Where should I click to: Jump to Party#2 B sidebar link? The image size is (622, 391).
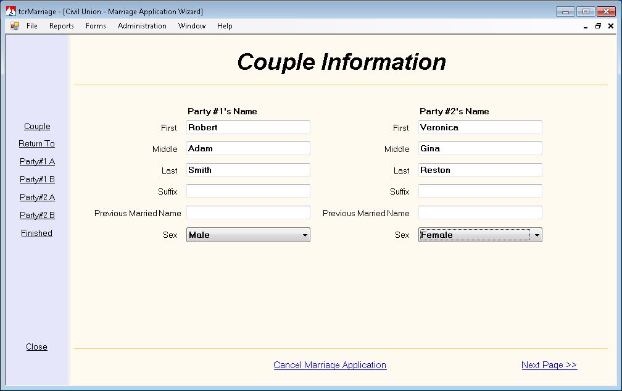coord(37,216)
